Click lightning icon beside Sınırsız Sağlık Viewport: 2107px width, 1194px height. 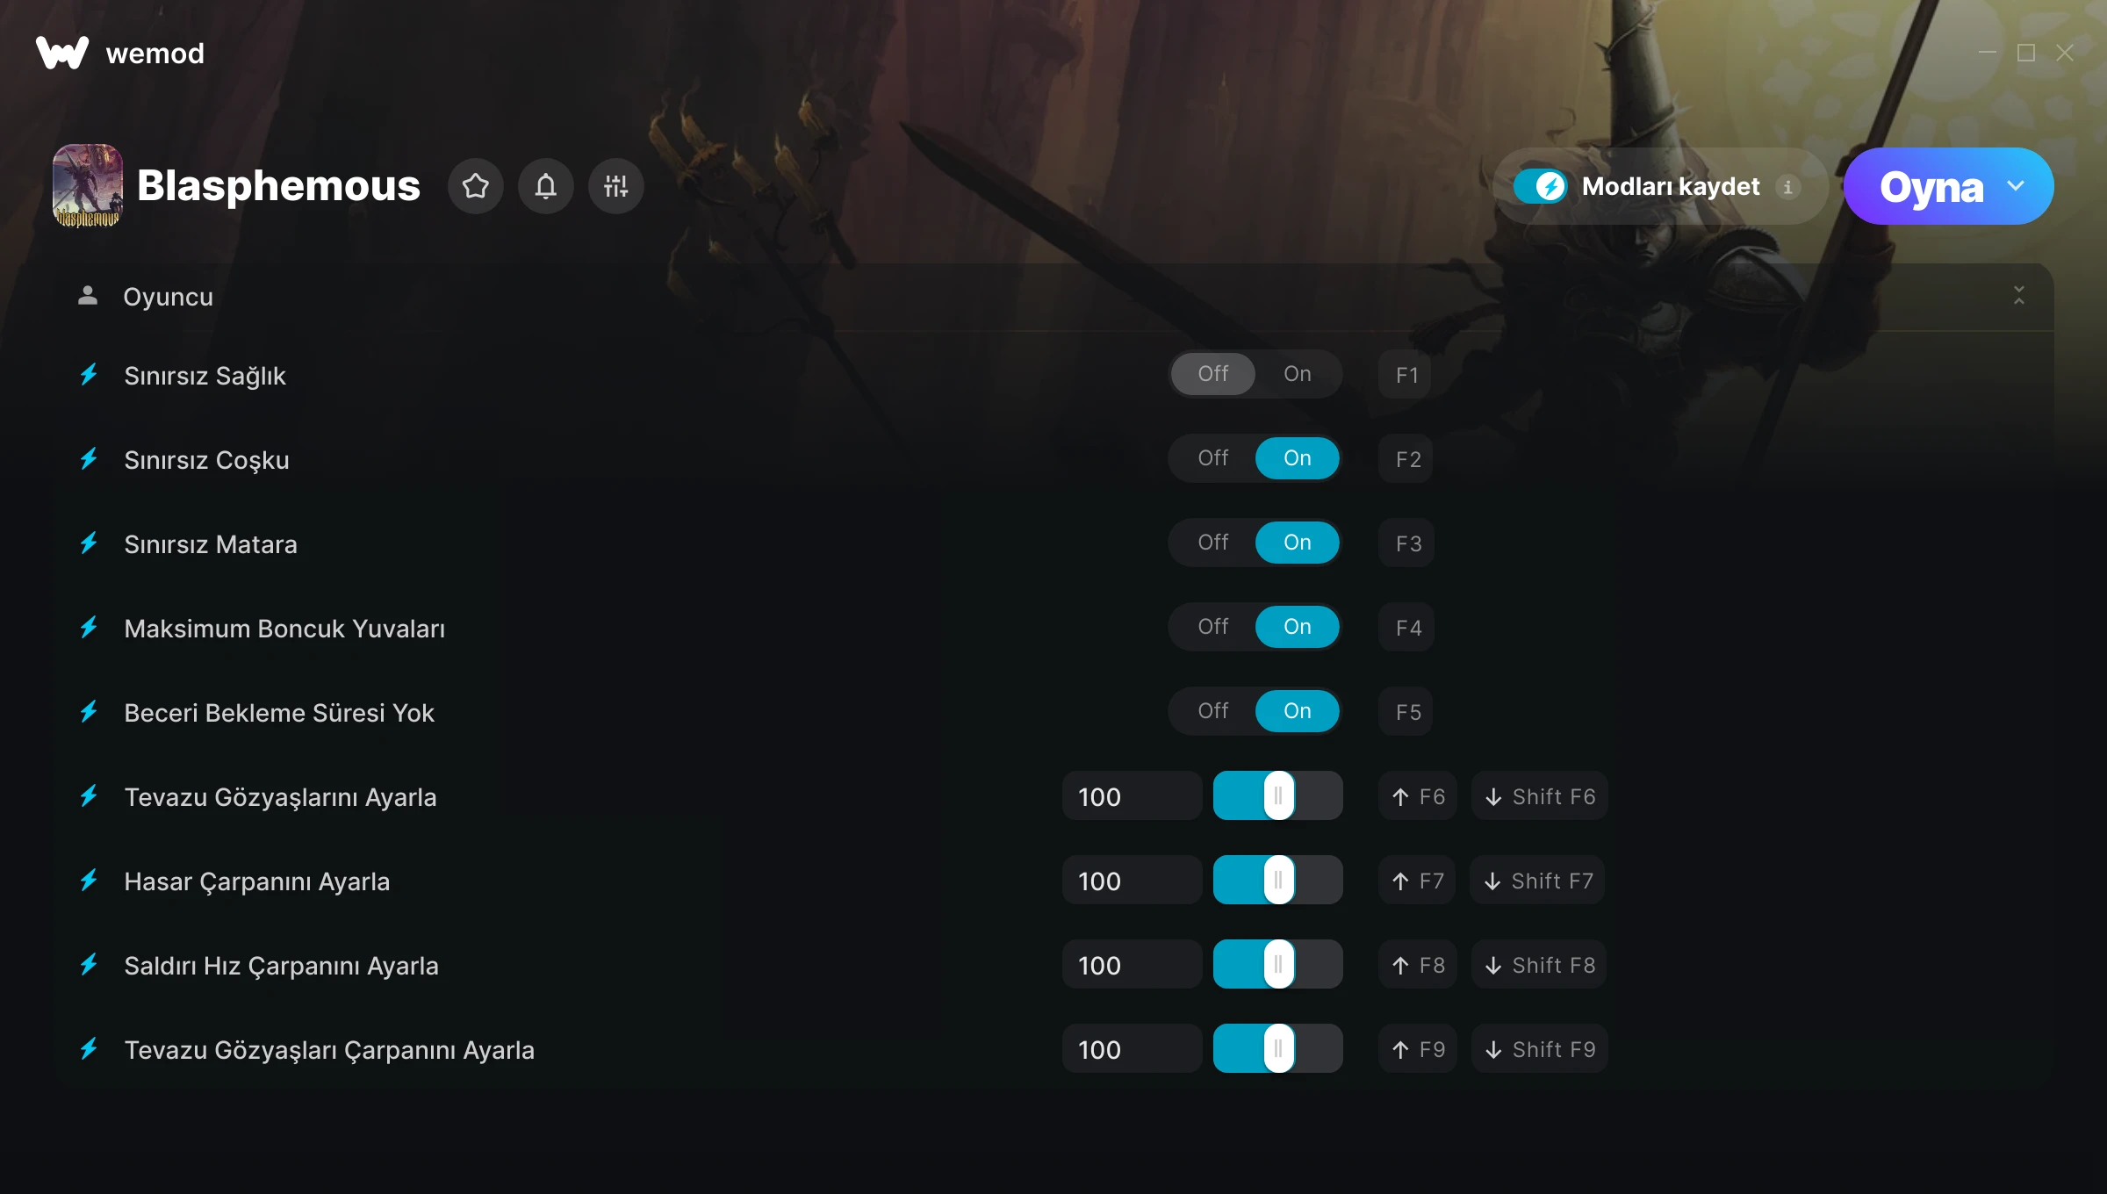[x=89, y=375]
